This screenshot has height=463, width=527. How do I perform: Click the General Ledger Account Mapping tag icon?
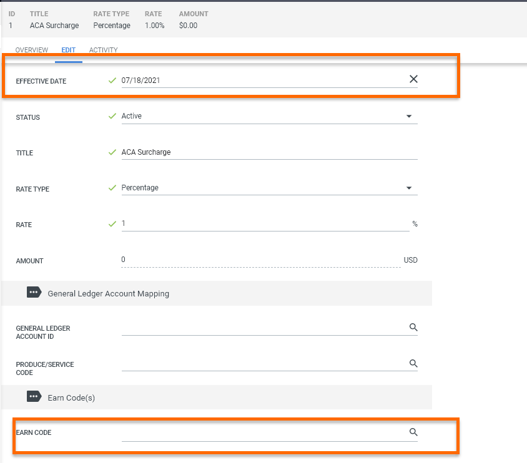[x=34, y=293]
